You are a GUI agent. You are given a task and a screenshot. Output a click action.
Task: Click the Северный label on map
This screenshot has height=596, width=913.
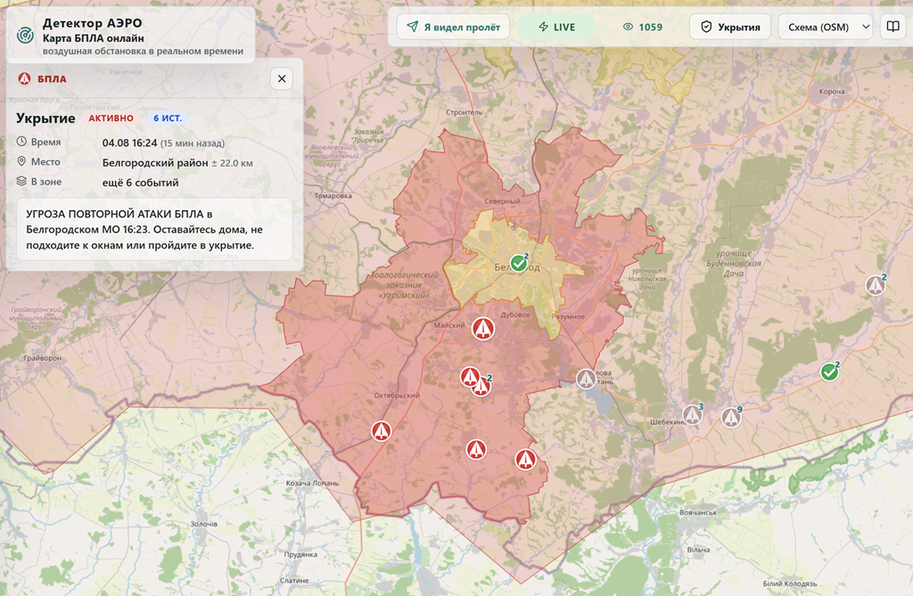pyautogui.click(x=502, y=200)
